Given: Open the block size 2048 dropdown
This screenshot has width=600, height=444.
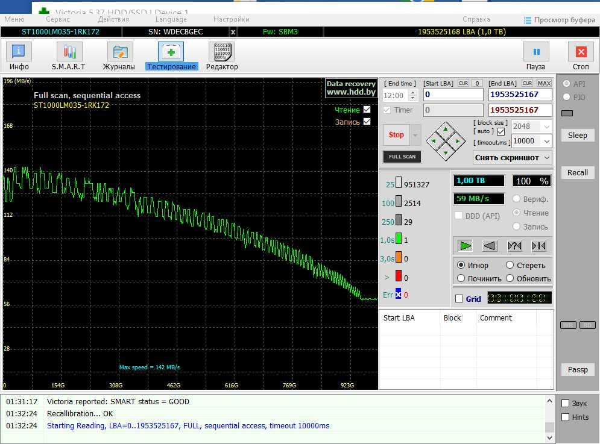Looking at the screenshot, I should point(547,127).
